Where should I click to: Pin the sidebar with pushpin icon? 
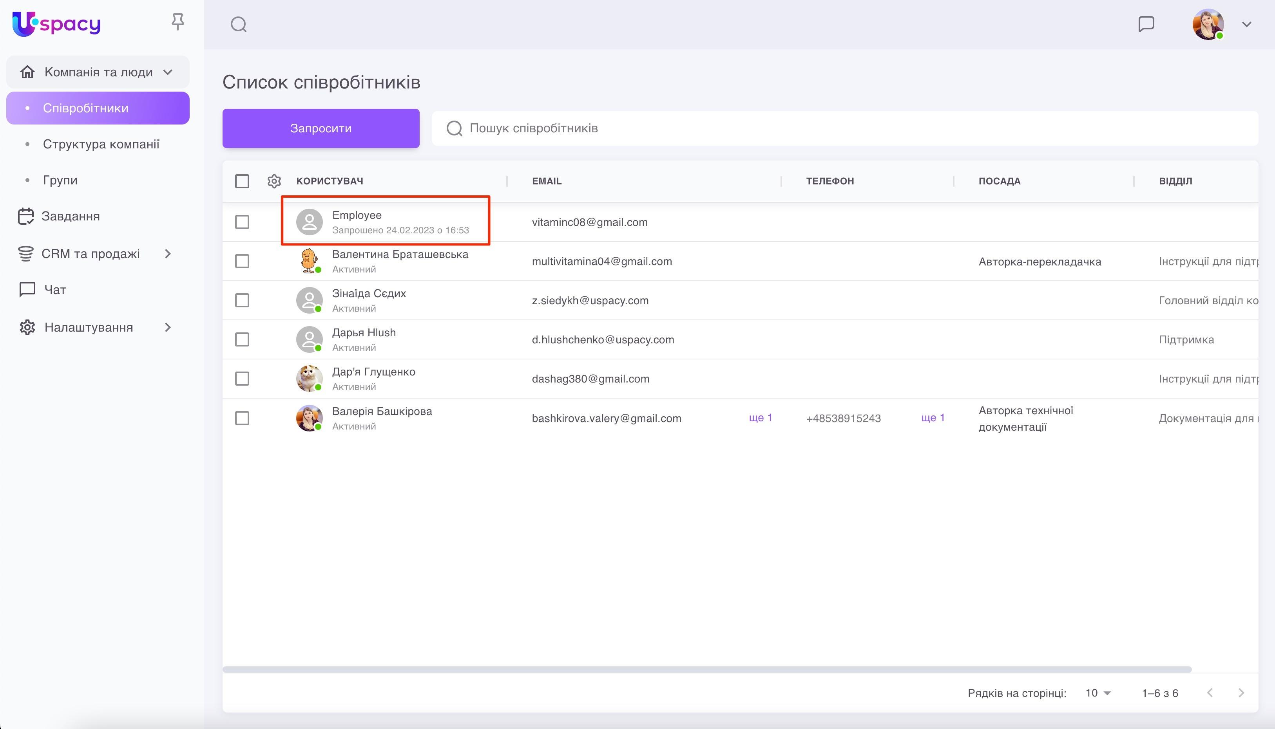tap(177, 22)
